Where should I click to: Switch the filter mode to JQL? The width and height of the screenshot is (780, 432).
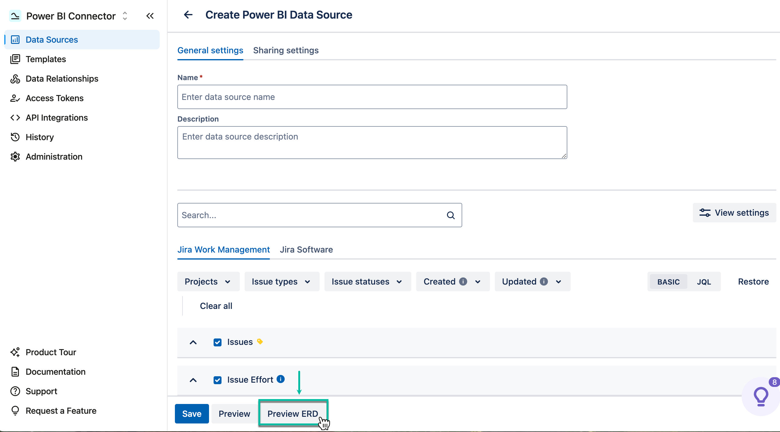704,282
